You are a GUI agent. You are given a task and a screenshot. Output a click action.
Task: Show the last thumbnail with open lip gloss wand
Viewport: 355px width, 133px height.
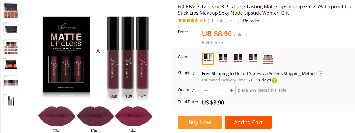[x=11, y=101]
